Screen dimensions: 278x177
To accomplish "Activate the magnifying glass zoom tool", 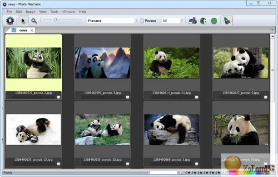I will [34, 21].
